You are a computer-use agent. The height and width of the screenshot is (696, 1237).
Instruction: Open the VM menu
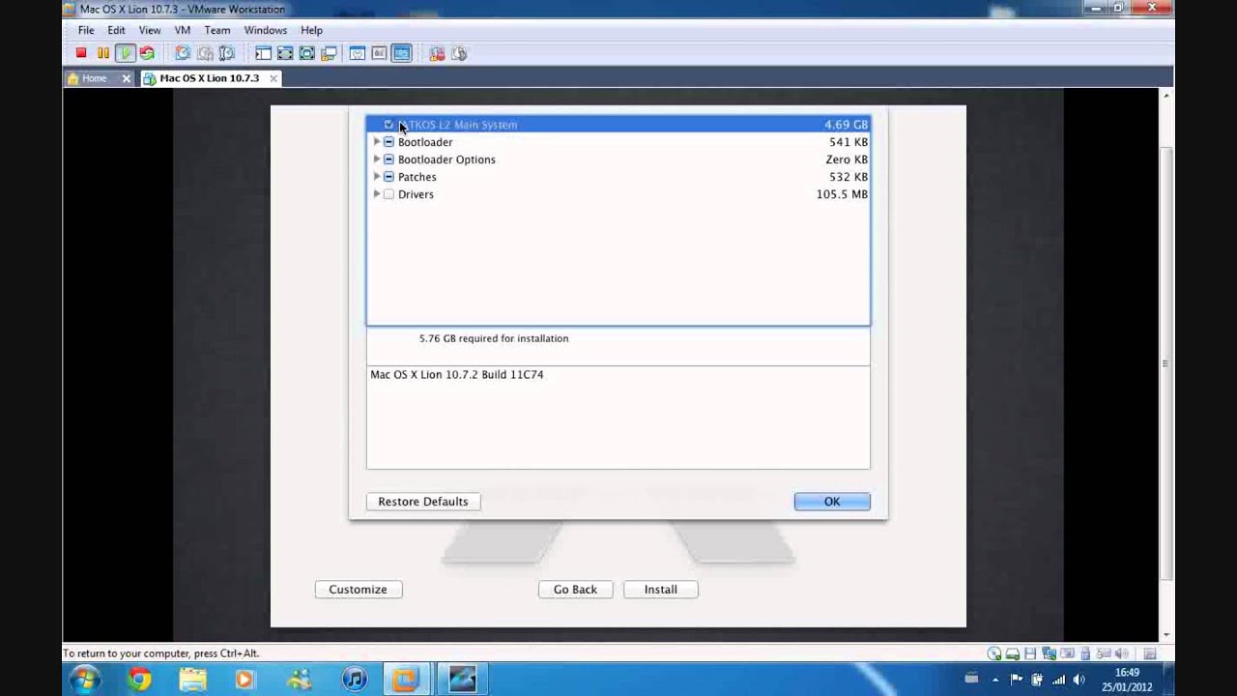[182, 30]
